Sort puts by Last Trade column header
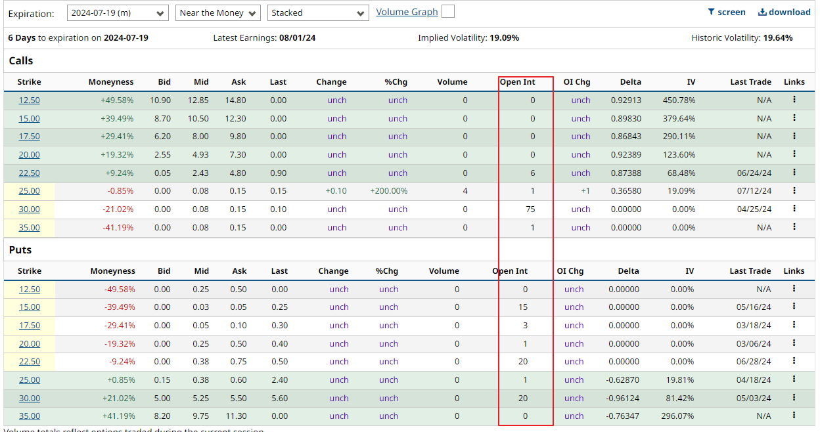The width and height of the screenshot is (820, 432). click(750, 271)
